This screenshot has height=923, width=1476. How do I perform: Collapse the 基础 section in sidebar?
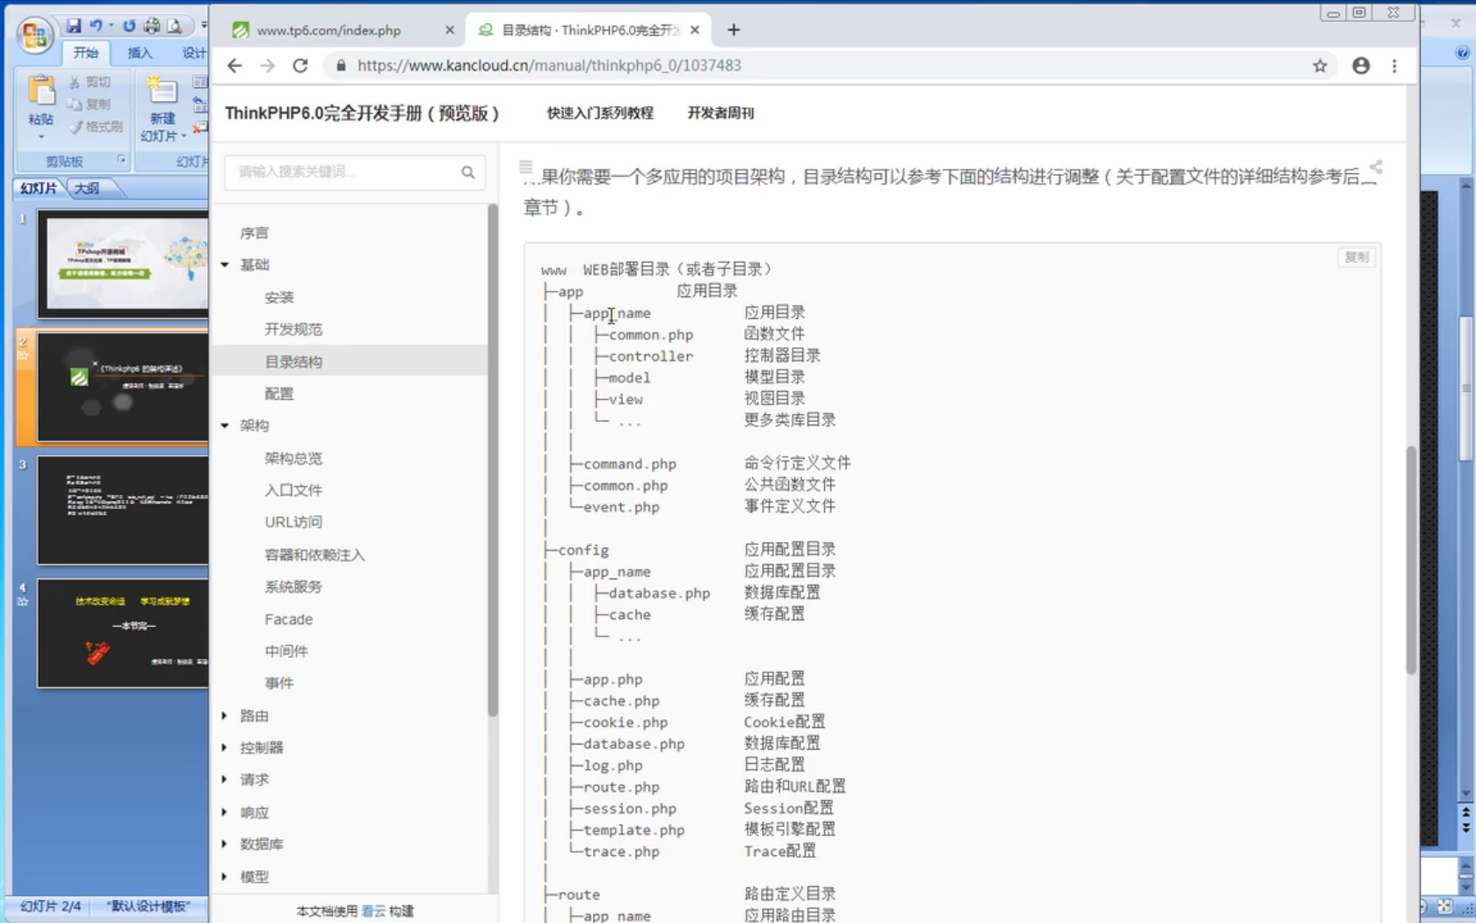point(225,265)
